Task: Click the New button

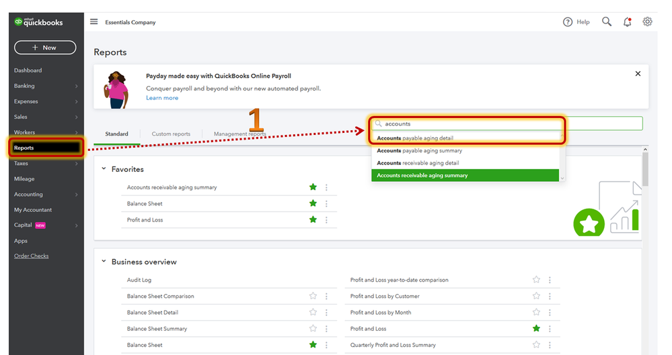Action: click(45, 48)
